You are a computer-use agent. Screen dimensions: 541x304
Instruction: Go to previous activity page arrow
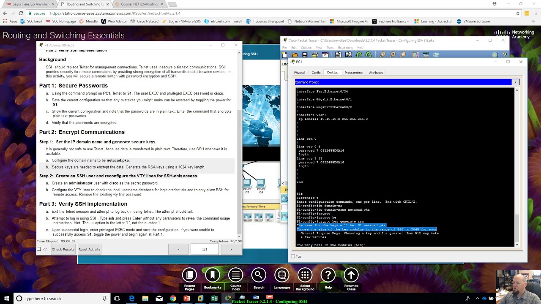[178, 249]
